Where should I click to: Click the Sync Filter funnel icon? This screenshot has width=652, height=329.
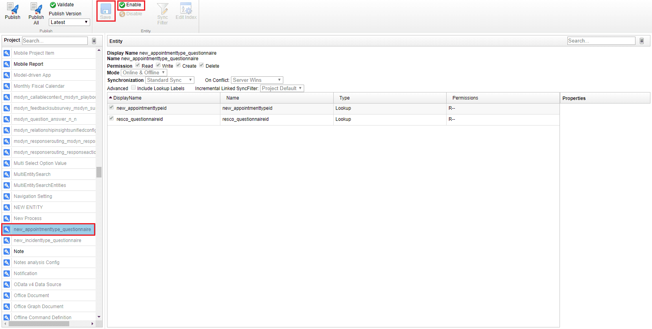[163, 9]
